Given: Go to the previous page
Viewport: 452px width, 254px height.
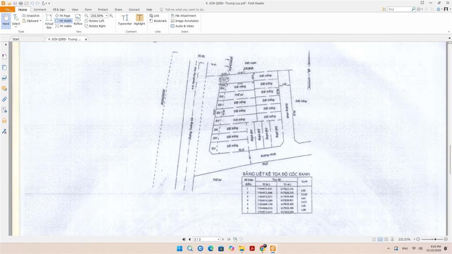Looking at the screenshot, I should pyautogui.click(x=189, y=239).
